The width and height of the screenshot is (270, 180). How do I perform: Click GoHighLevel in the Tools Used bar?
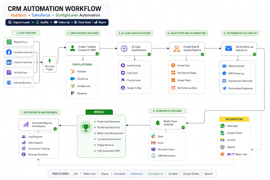[156, 174]
